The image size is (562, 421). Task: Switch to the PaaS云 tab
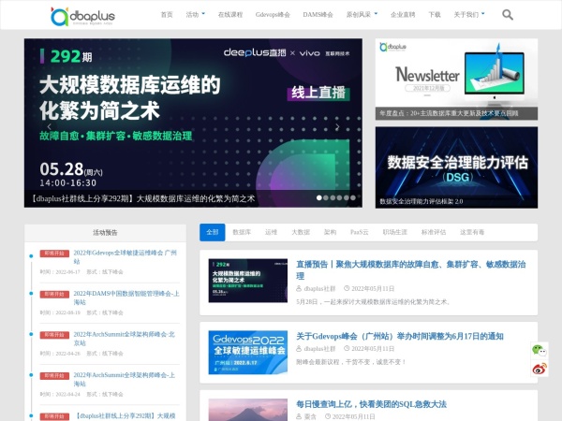click(x=360, y=232)
